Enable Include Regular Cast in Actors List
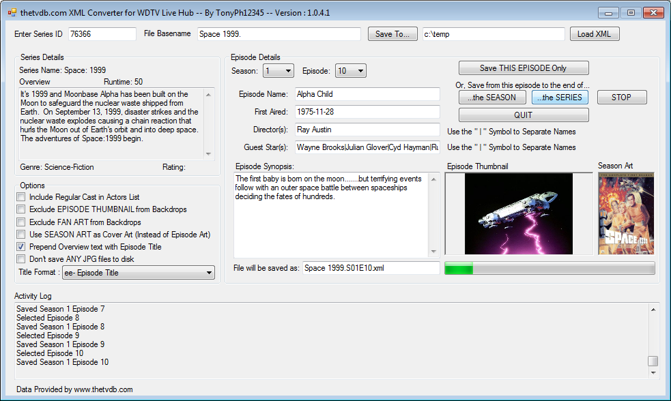 click(20, 197)
